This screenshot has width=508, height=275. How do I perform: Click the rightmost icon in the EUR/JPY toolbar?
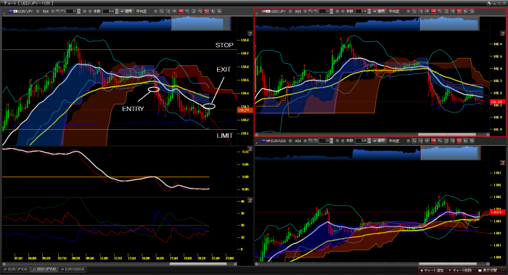coord(219,11)
